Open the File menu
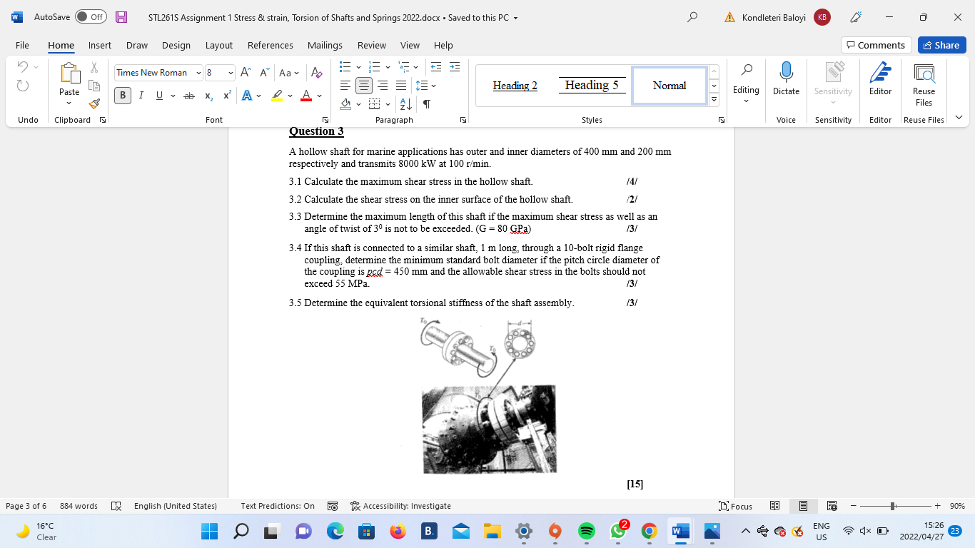The height and width of the screenshot is (548, 975). coord(22,45)
